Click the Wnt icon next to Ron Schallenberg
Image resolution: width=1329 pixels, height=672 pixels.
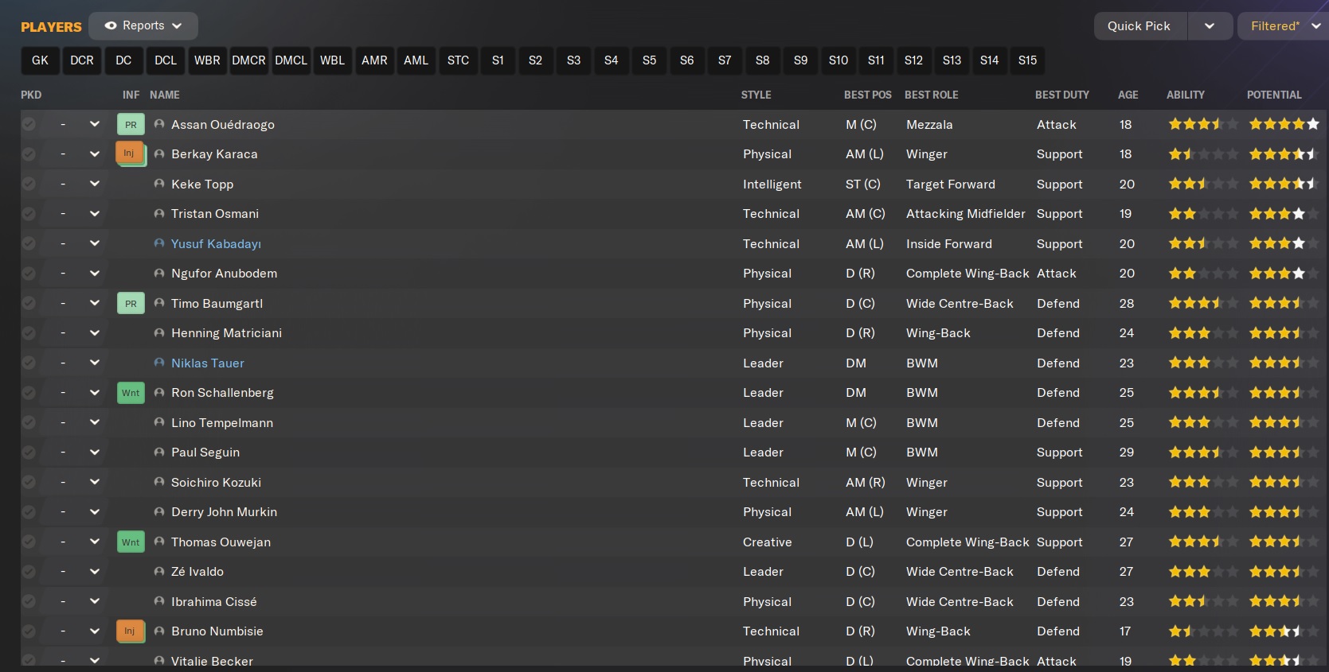pos(131,393)
